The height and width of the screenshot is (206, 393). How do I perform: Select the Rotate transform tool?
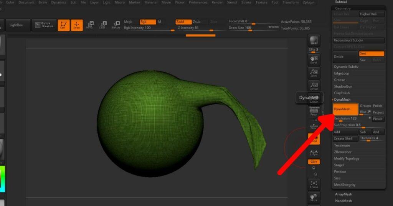coord(116,25)
